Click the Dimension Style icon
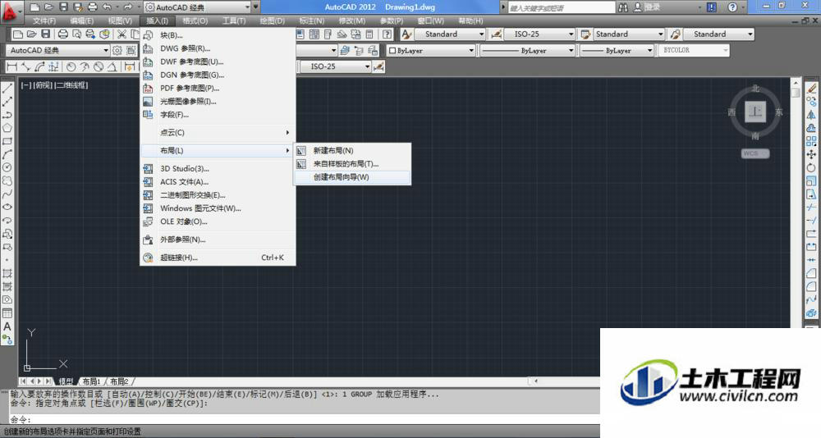This screenshot has width=821, height=438. click(x=496, y=34)
